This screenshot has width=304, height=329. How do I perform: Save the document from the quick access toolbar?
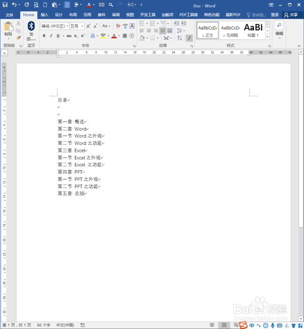(5, 5)
